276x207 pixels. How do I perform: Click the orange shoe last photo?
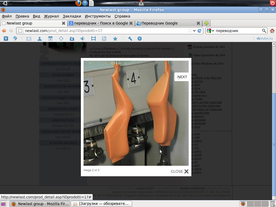click(136, 113)
